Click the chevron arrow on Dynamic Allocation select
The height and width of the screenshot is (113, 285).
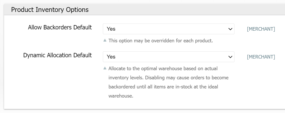click(x=230, y=57)
